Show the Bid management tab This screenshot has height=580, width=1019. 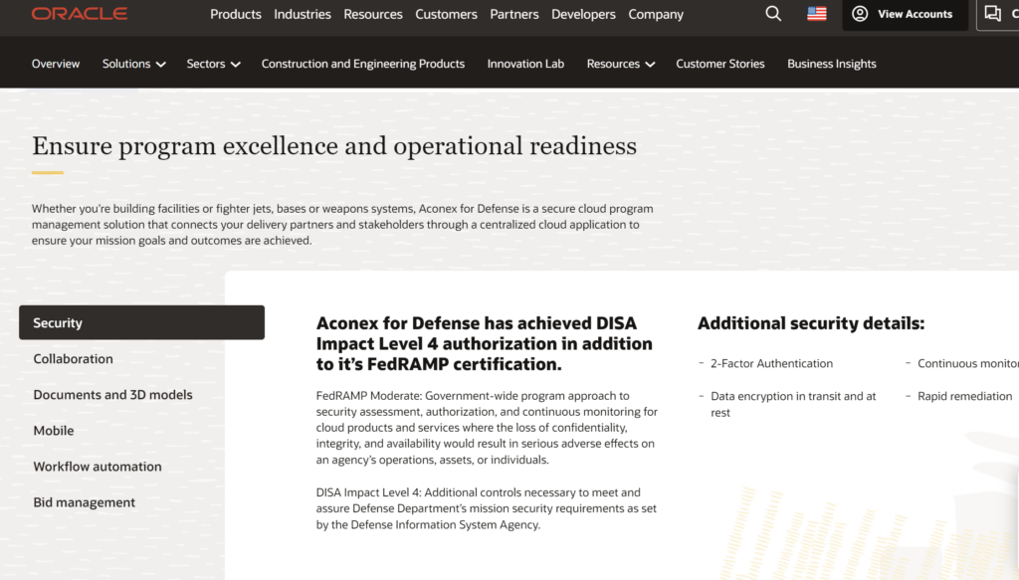[85, 502]
